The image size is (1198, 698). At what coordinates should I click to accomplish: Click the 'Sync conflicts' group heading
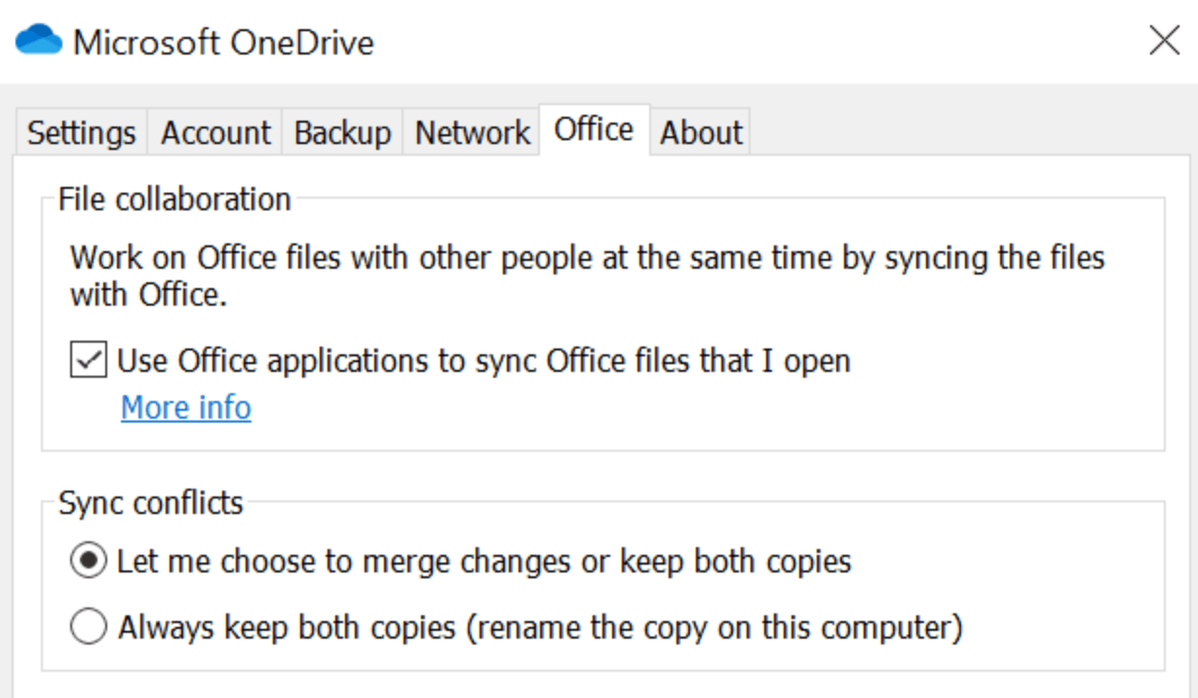click(x=151, y=502)
